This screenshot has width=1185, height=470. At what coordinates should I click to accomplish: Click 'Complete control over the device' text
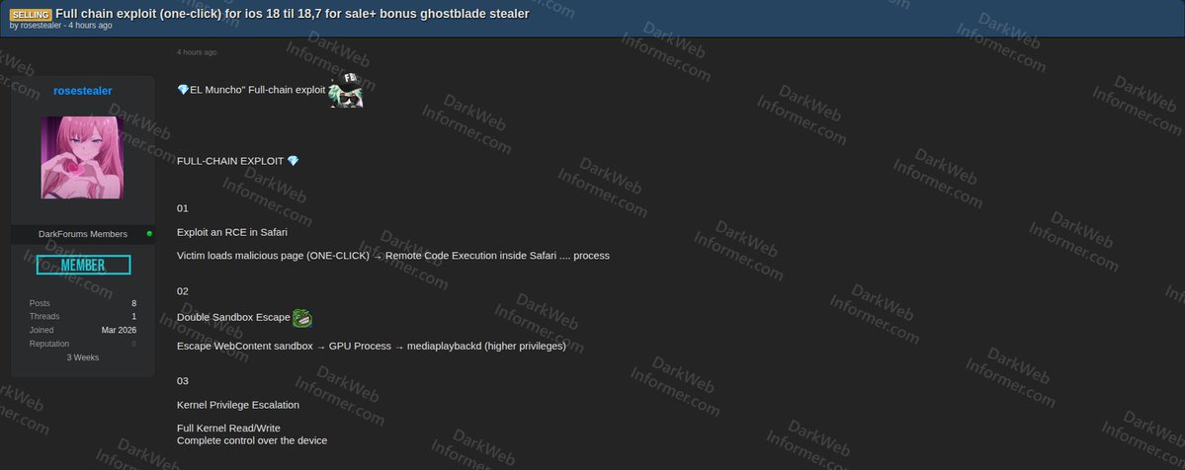[252, 440]
